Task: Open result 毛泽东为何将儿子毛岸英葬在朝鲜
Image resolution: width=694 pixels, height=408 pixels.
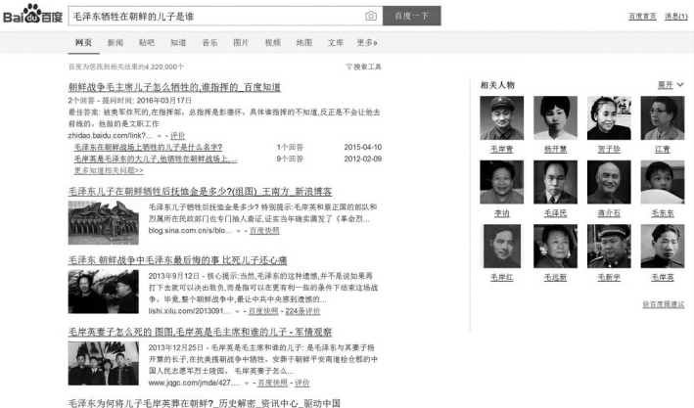Action: pyautogui.click(x=205, y=403)
